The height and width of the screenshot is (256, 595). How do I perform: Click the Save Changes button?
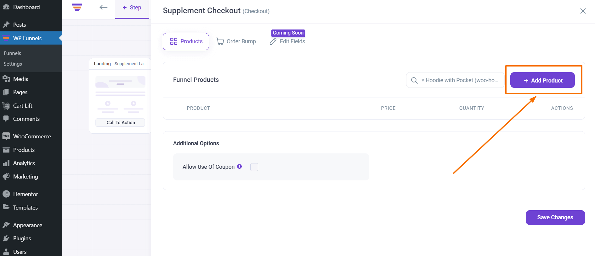(555, 217)
